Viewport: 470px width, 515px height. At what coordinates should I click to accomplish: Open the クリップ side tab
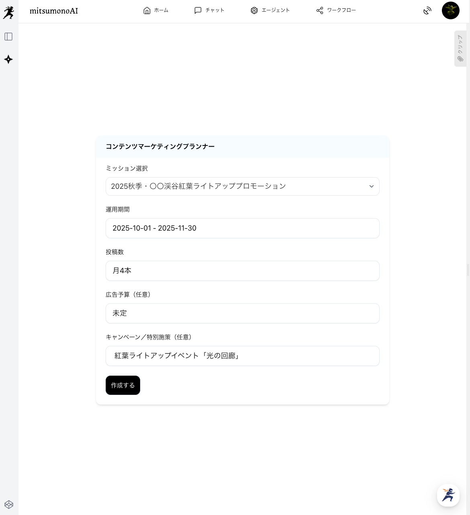point(460,49)
